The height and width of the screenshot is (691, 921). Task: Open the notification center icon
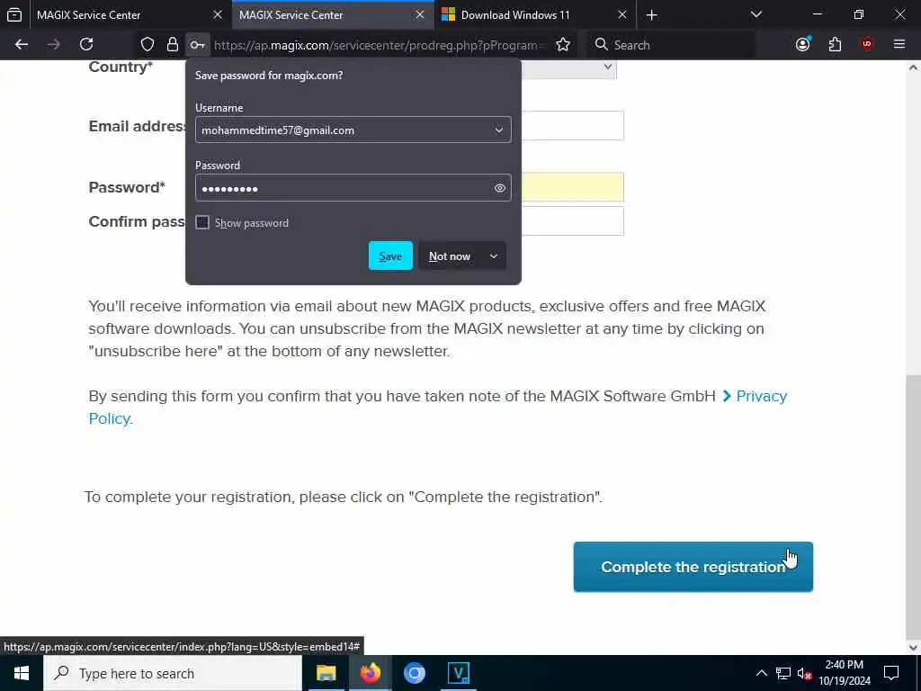point(891,673)
